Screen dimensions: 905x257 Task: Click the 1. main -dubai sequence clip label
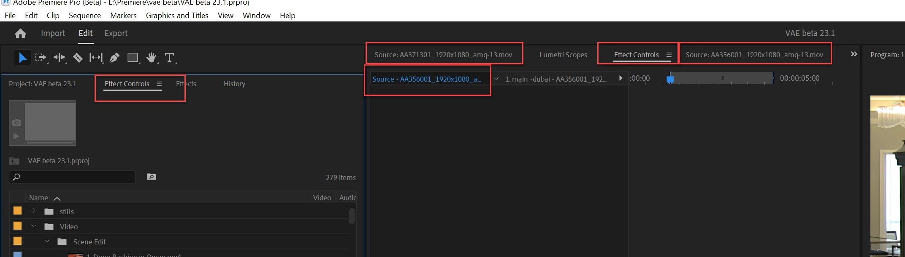click(556, 79)
